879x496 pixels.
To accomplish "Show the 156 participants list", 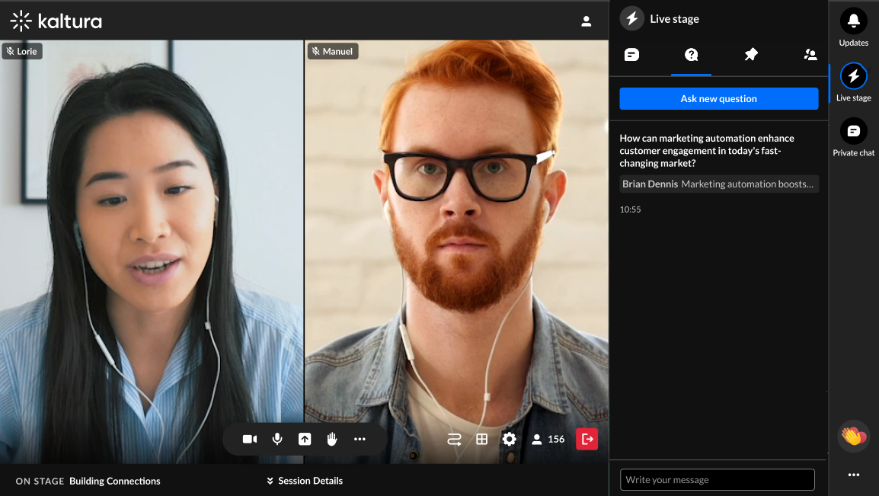I will pos(548,440).
